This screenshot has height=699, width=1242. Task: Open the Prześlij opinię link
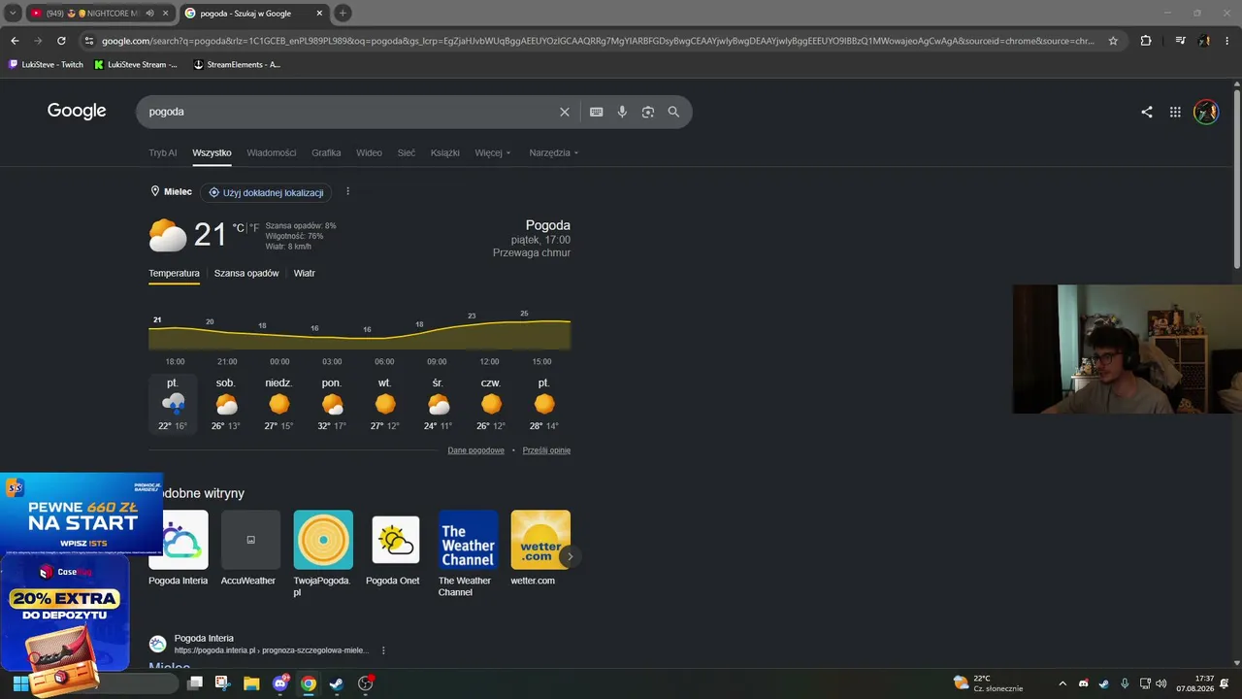(x=546, y=450)
